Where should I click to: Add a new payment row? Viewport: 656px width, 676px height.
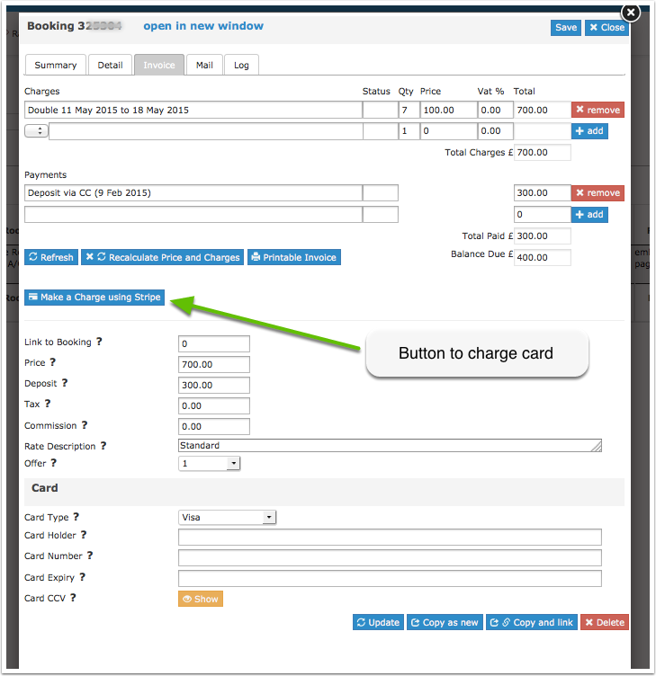click(x=589, y=215)
